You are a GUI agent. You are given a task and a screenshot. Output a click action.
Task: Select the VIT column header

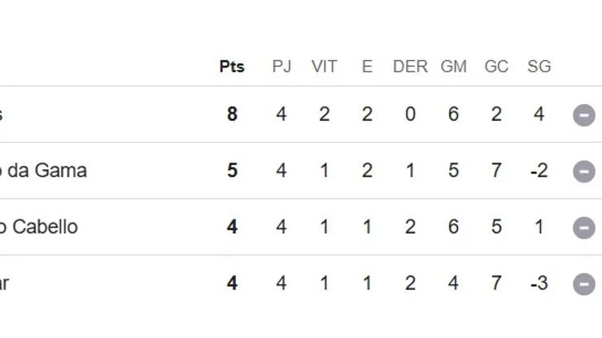tap(324, 67)
